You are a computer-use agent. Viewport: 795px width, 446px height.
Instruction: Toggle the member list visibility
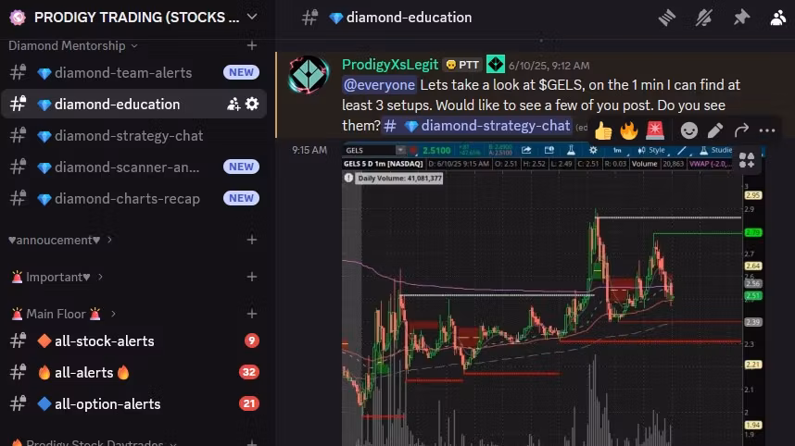(777, 18)
